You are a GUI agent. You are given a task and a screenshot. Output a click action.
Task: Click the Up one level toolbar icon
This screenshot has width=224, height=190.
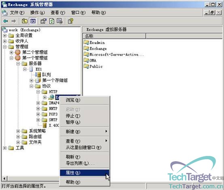coord(25,21)
